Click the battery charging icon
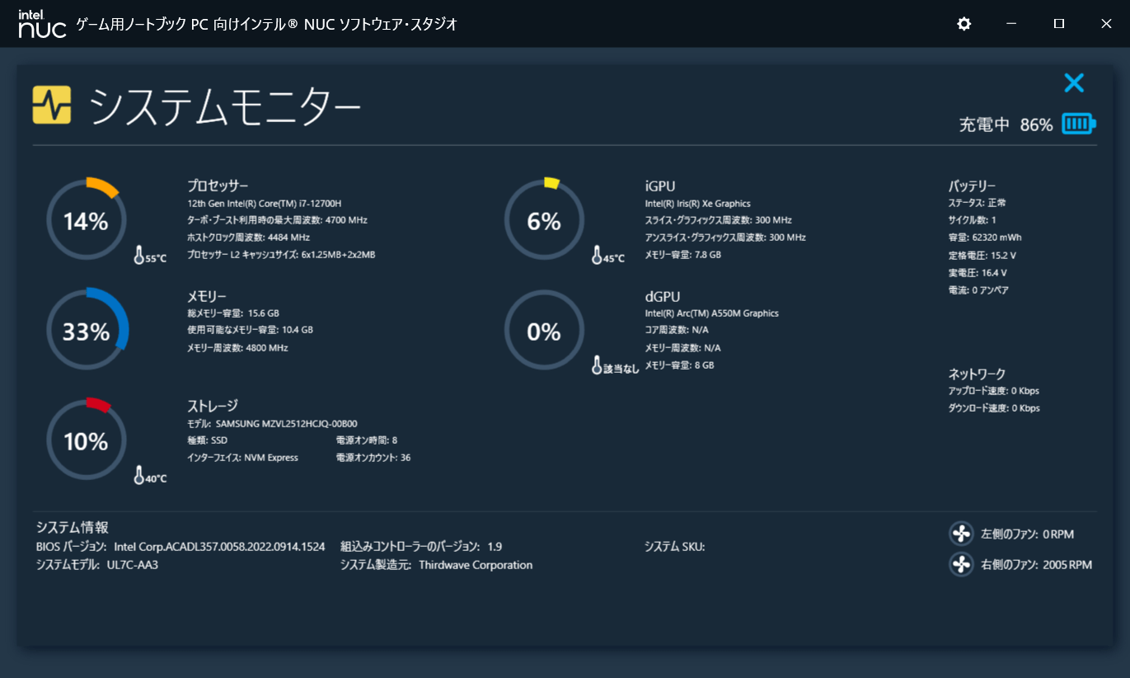 (x=1079, y=125)
